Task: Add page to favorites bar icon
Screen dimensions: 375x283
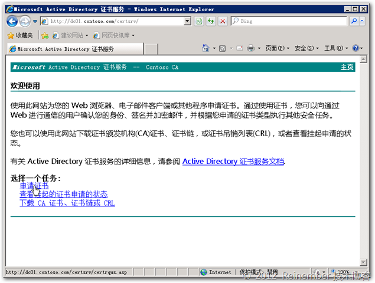Action: point(45,35)
